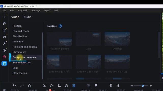Open the Export menu
163x91 pixels.
tap(47, 11)
